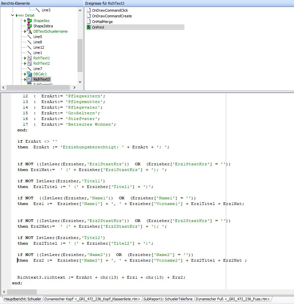Select RichText2 in the element tree

pyautogui.click(x=41, y=63)
